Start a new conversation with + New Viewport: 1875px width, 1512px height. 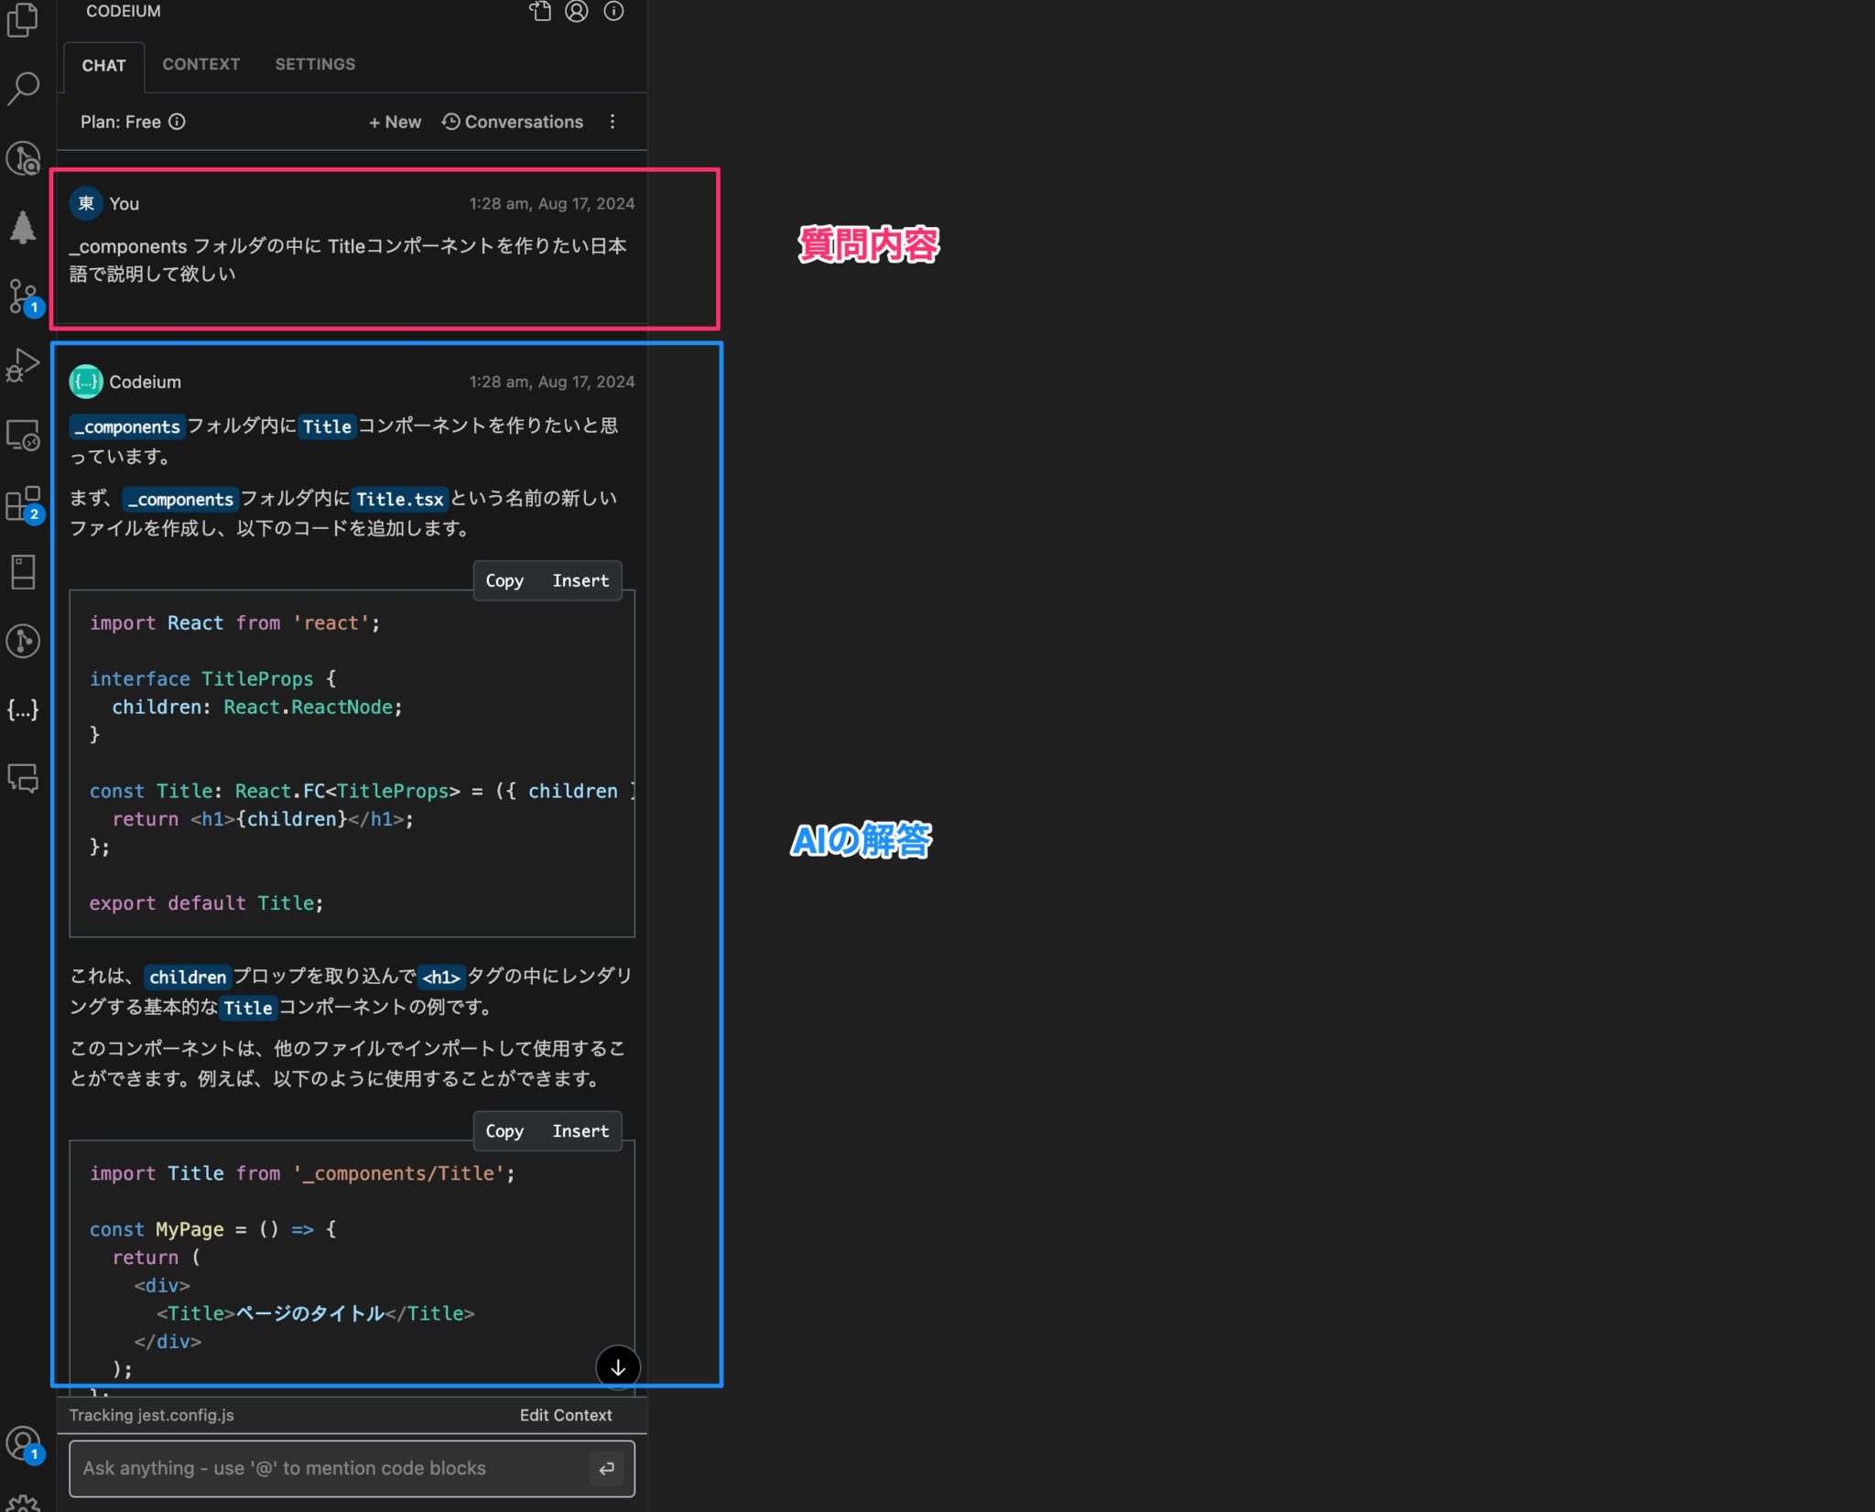tap(394, 122)
